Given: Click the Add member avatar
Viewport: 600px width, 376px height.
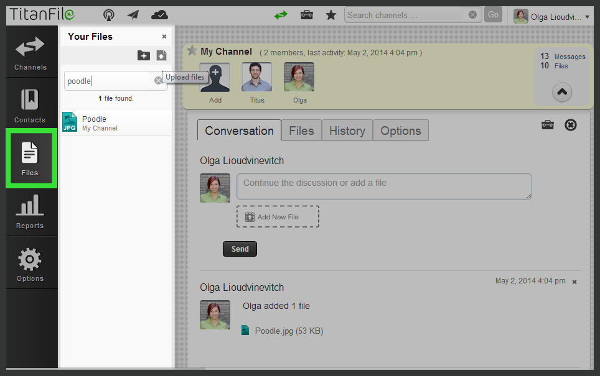Looking at the screenshot, I should [215, 77].
